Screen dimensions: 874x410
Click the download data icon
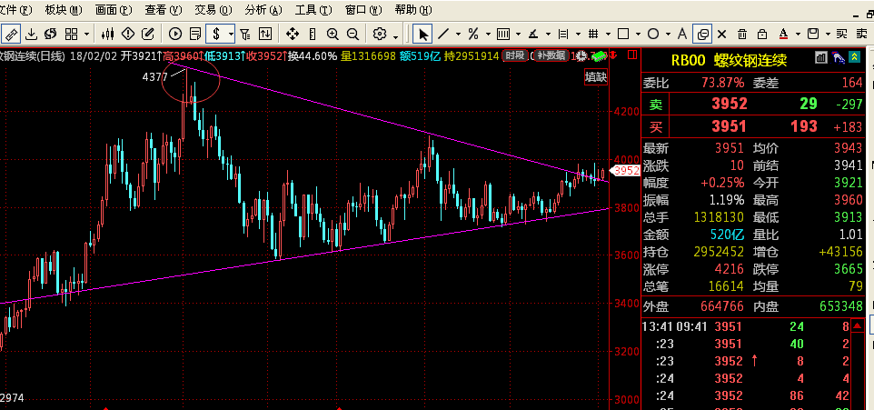click(32, 34)
